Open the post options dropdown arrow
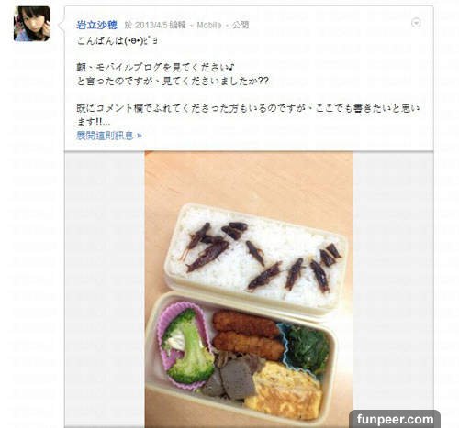This screenshot has height=428, width=459. pyautogui.click(x=416, y=23)
